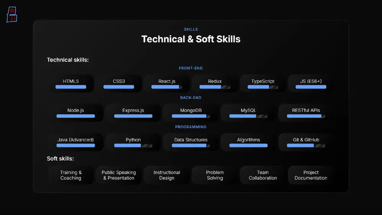Screen dimensions: 382x215
Task: Click the PROGRAMMING section heading
Action: 191,127
